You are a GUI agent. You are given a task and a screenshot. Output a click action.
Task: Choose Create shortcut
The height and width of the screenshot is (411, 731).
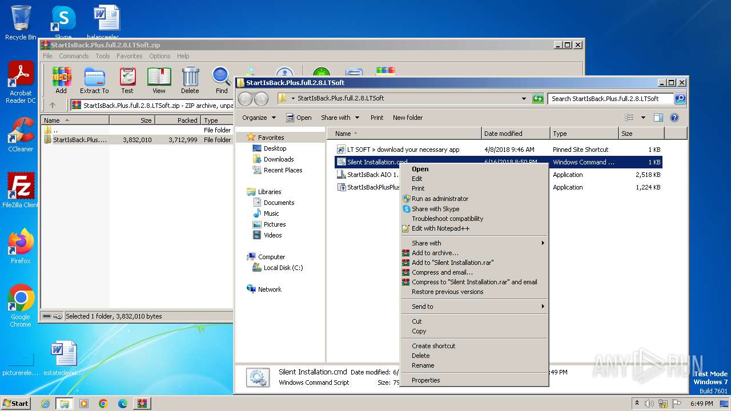click(474, 346)
